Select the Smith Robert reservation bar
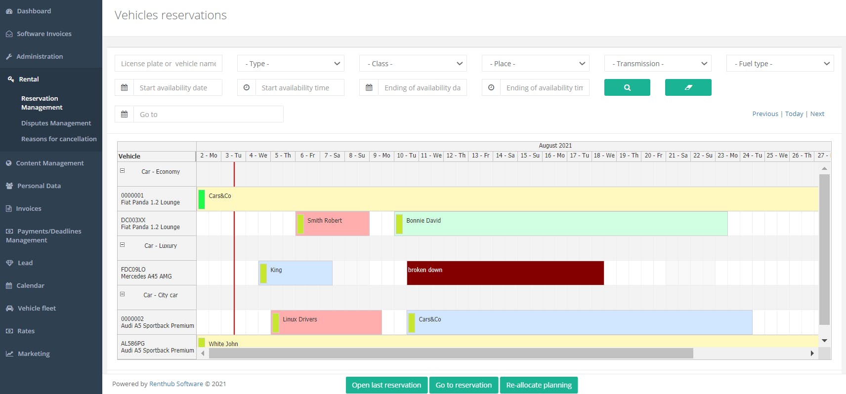This screenshot has width=846, height=394. tap(333, 224)
